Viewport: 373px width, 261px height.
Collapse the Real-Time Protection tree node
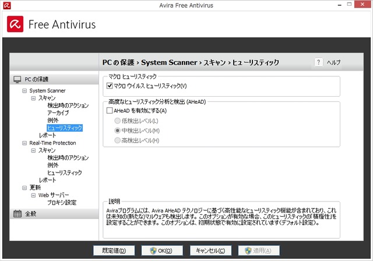tap(24, 143)
